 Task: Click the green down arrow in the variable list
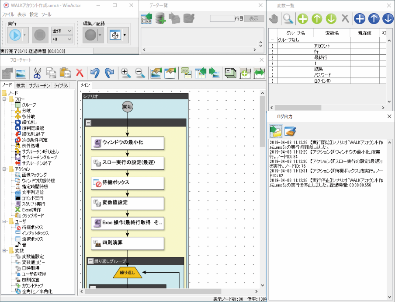click(331, 19)
